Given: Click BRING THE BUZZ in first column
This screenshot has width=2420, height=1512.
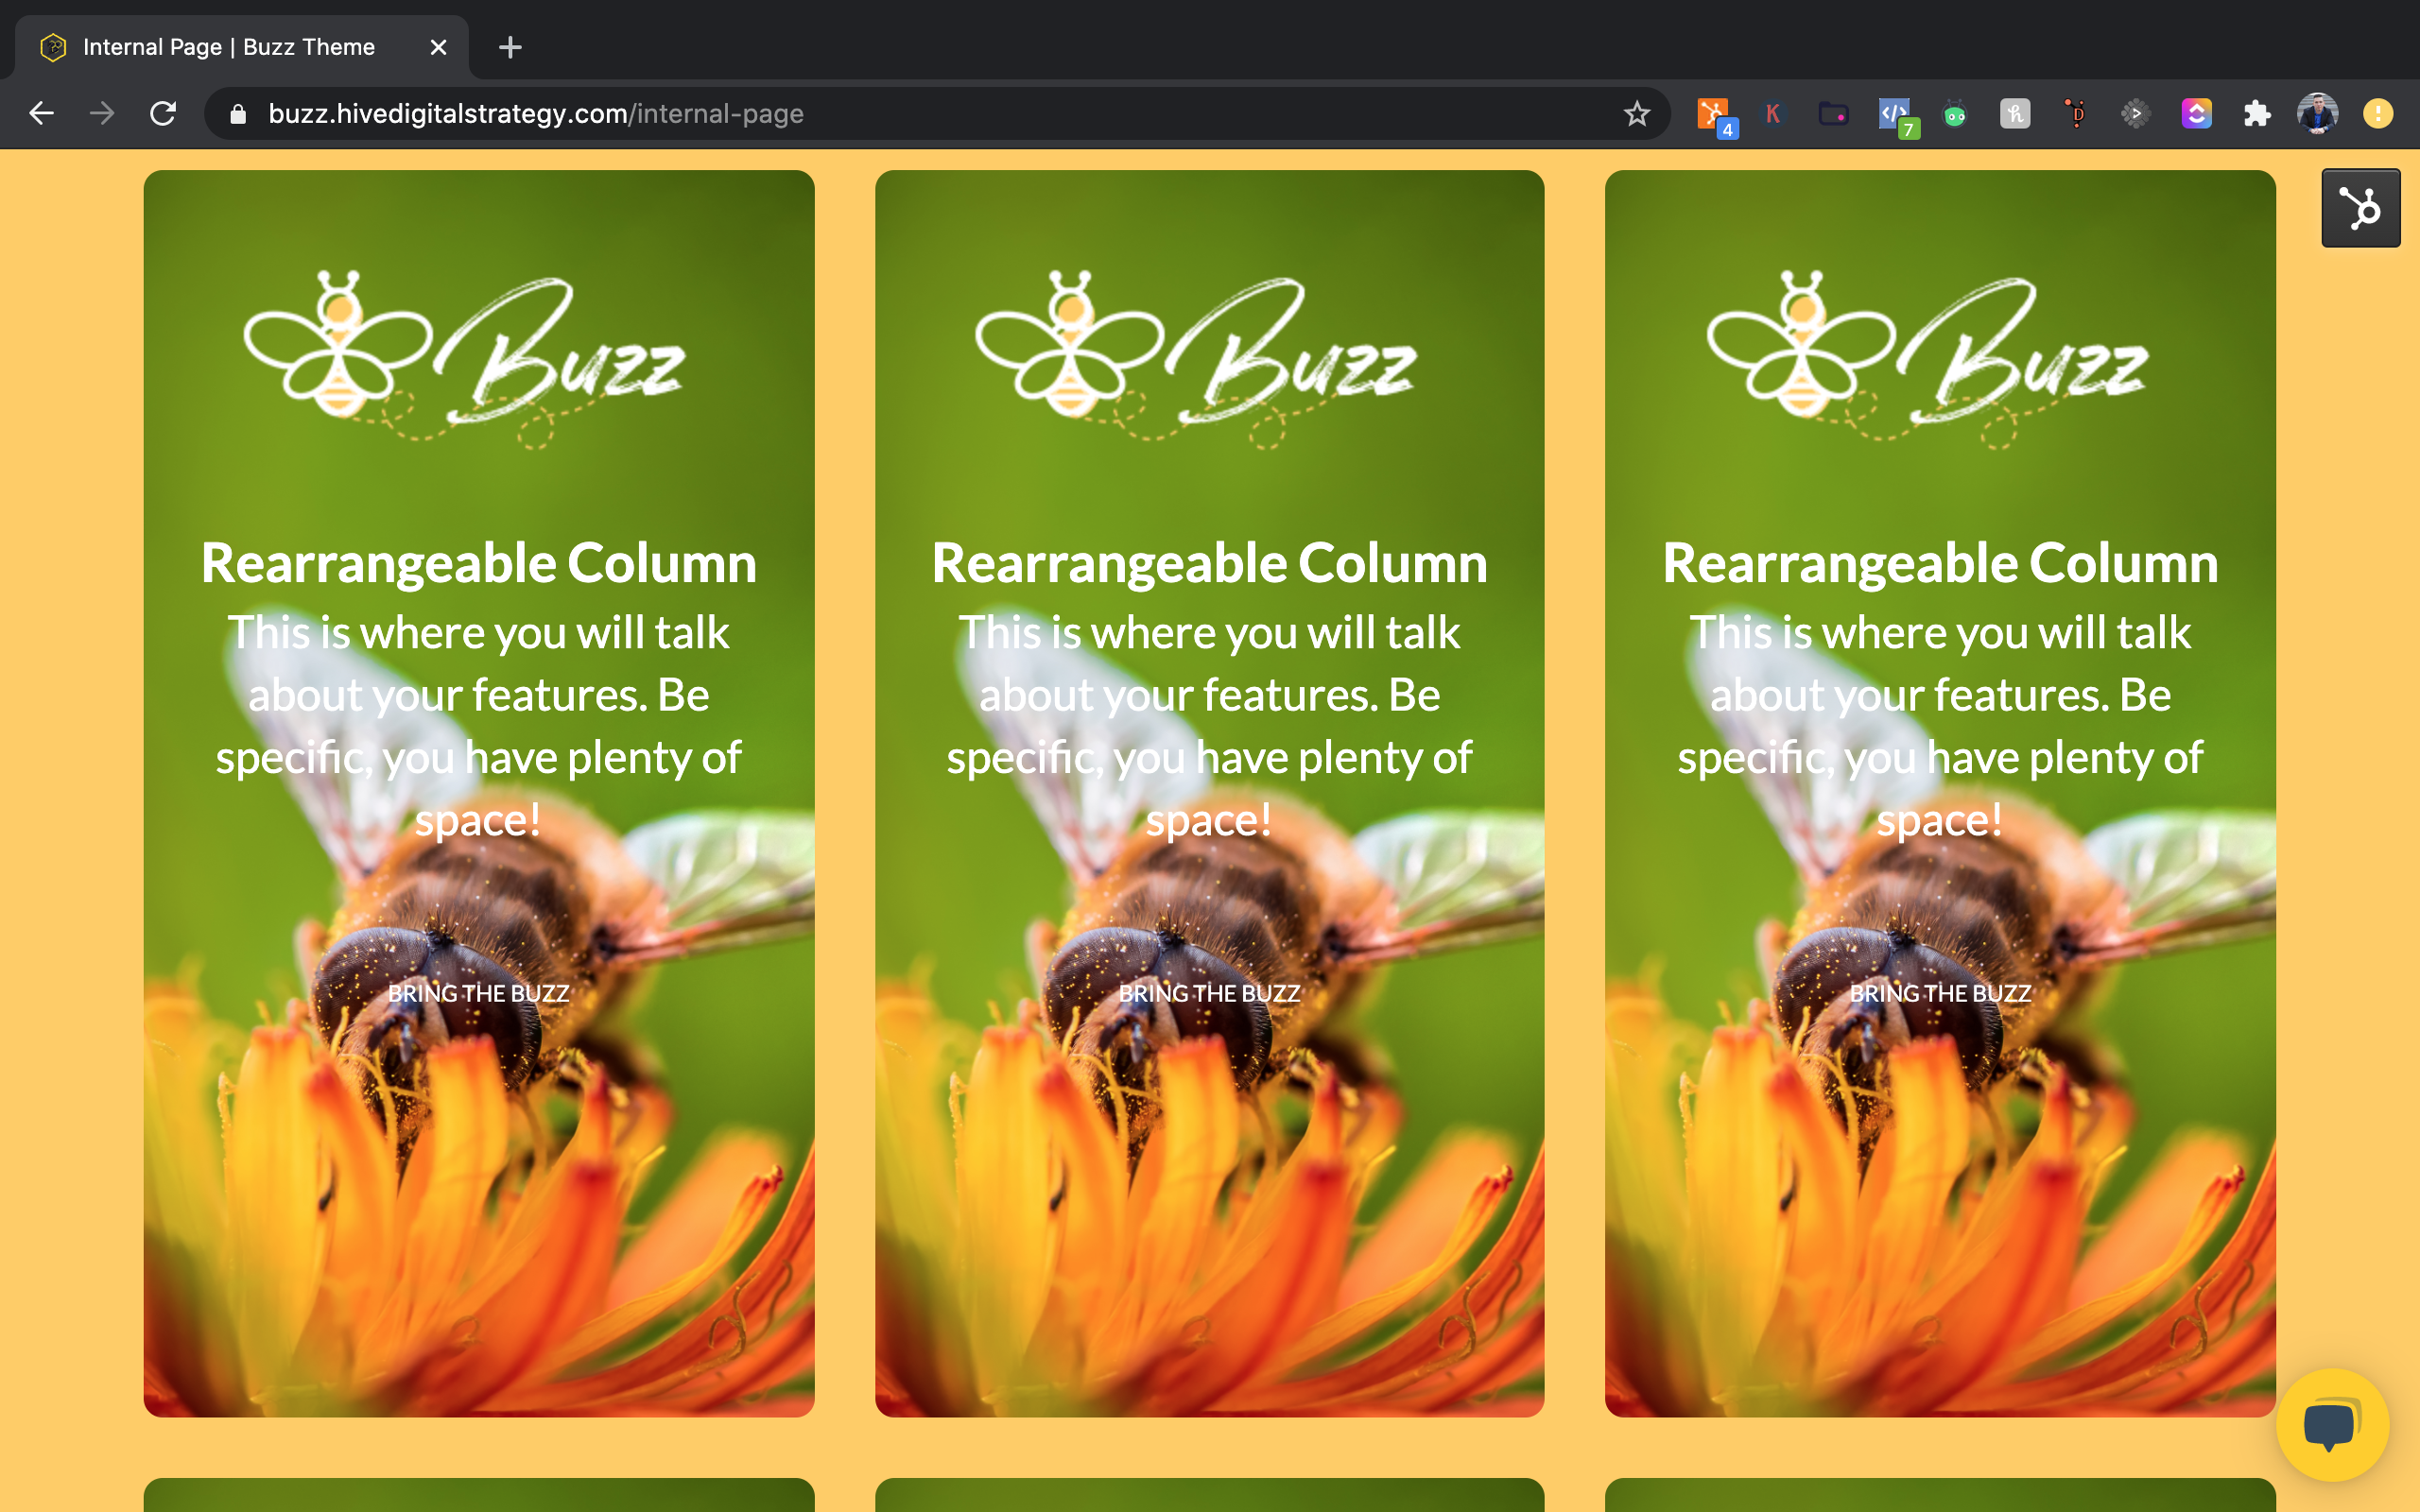Looking at the screenshot, I should [478, 993].
